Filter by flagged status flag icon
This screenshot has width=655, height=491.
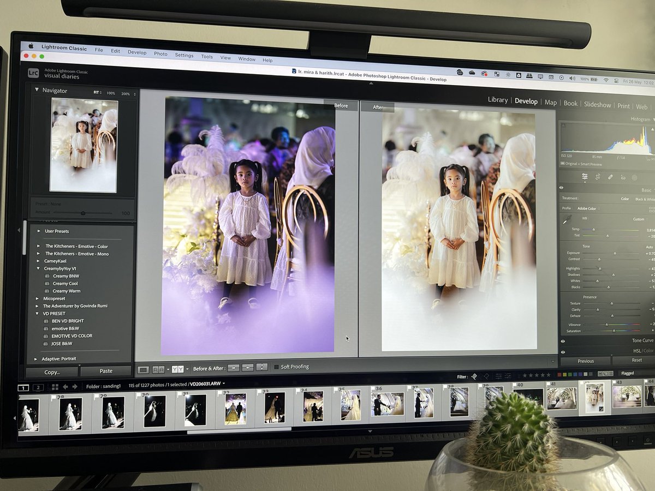pos(474,376)
